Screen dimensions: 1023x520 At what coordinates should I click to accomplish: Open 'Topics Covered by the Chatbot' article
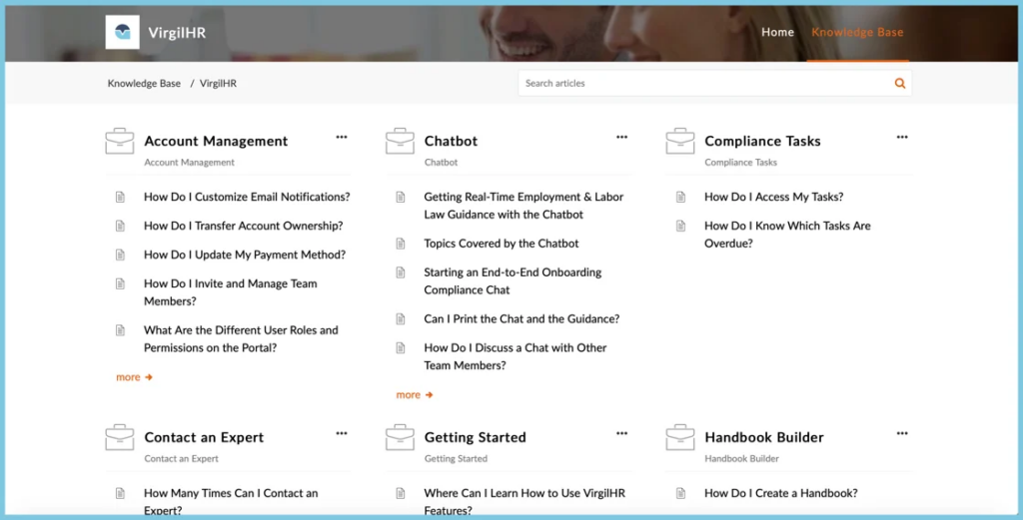pos(502,244)
